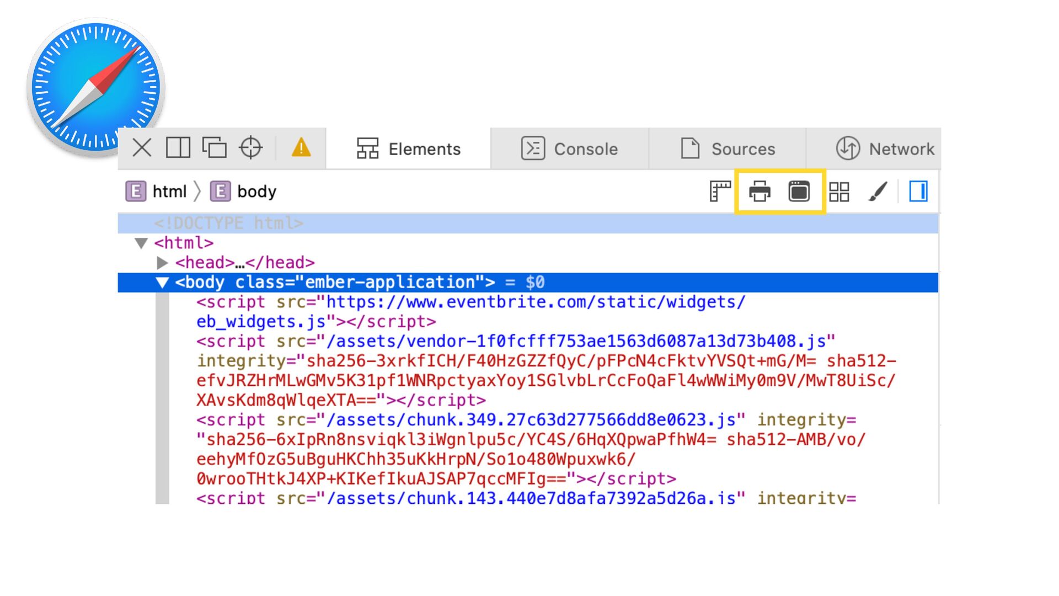
Task: Toggle forced appearance window icon
Action: [799, 191]
